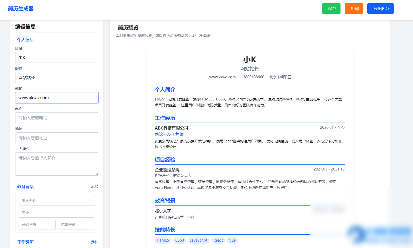
Task: Click 添加 next to 教育背景
Action: pos(94,186)
